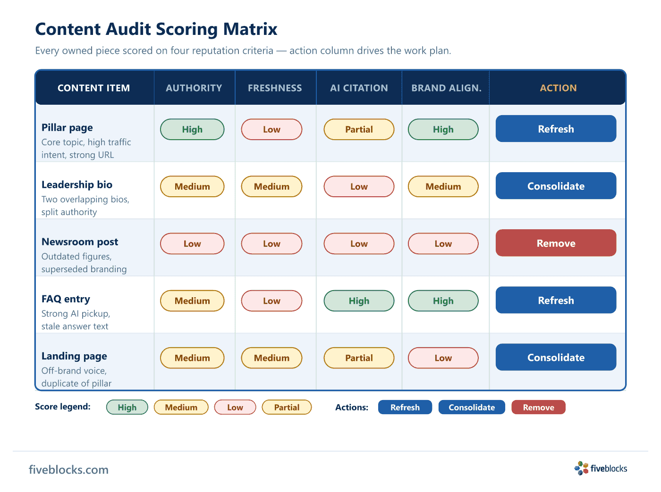Click the High legend pill under Score legend

click(127, 407)
